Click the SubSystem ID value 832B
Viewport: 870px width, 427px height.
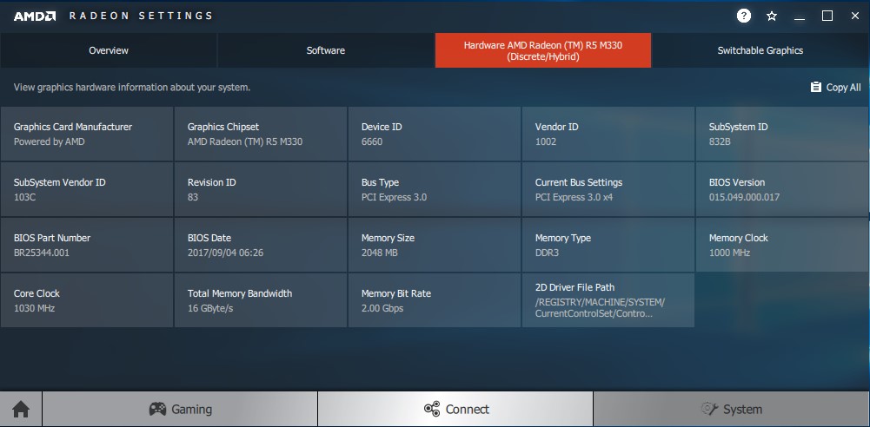(720, 141)
